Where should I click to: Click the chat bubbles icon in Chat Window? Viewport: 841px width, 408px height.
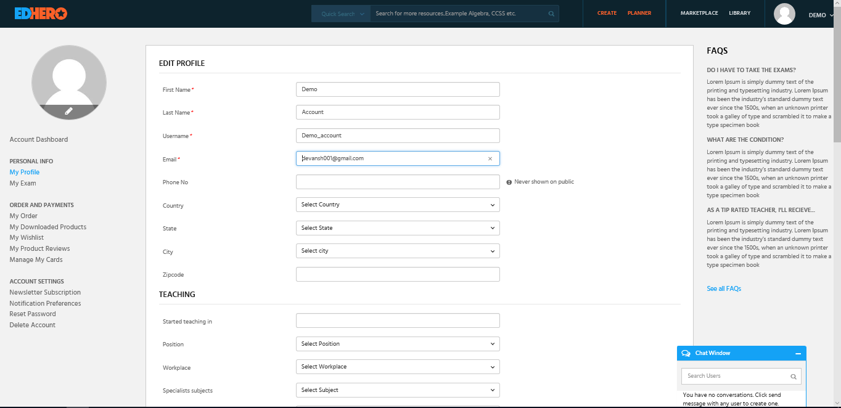686,353
